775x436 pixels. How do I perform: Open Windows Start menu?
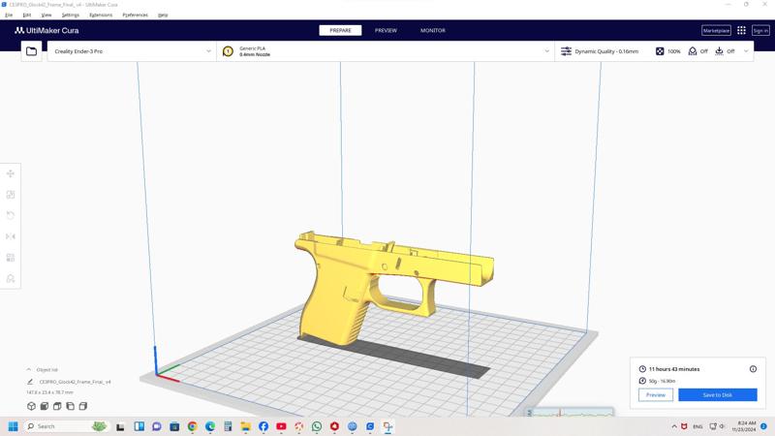click(13, 426)
